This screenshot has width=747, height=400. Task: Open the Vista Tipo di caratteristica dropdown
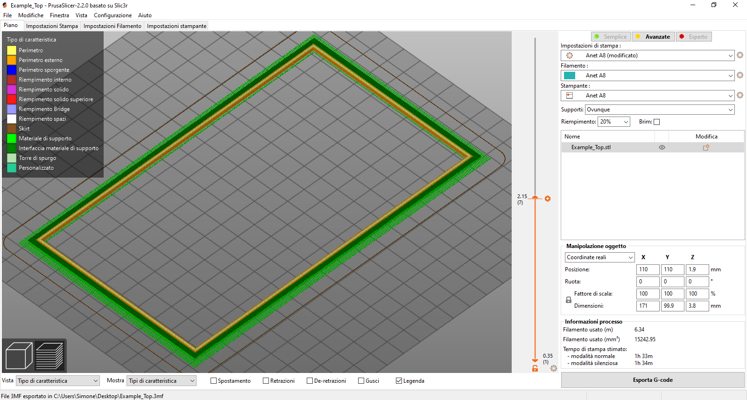coord(58,381)
